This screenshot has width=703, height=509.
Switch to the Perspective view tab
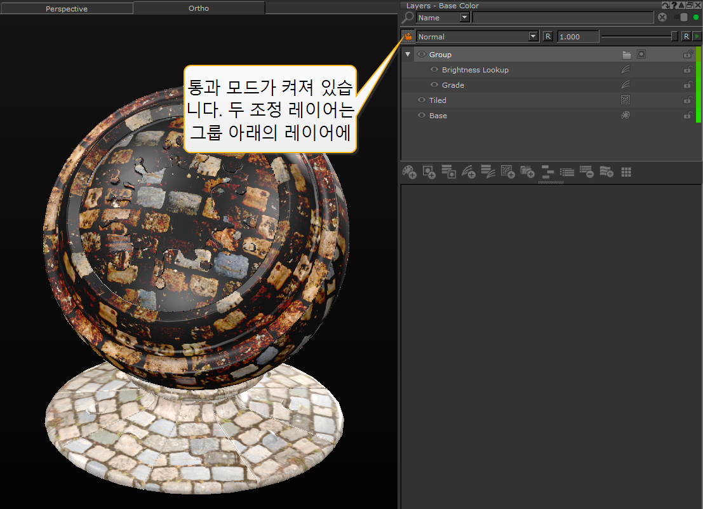coord(67,9)
